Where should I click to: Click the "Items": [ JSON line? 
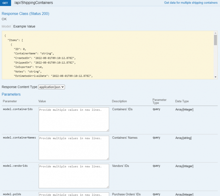15,40
